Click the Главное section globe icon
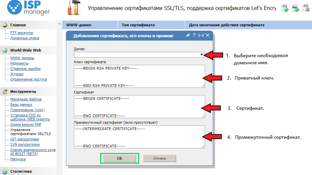The image size is (312, 175). [5, 25]
